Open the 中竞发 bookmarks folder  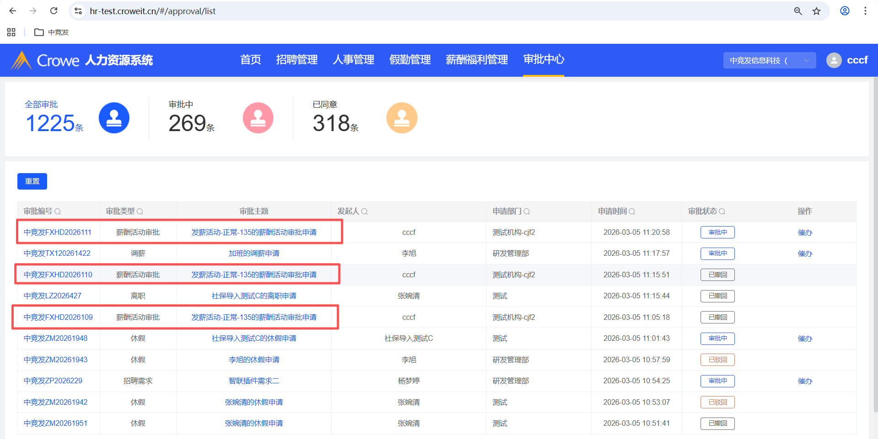coord(52,32)
